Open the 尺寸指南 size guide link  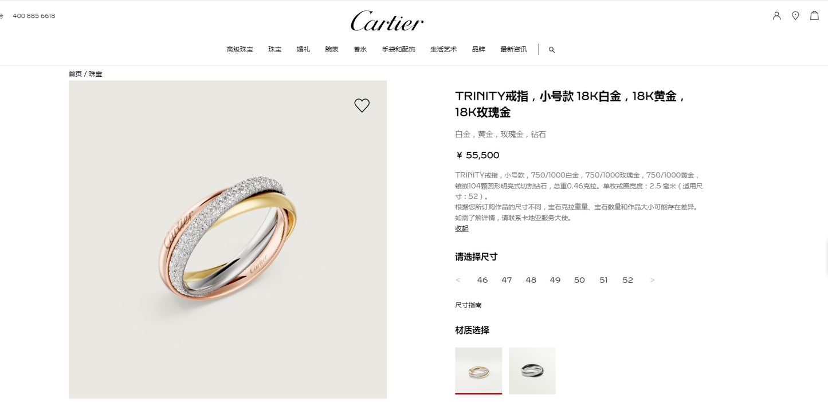pyautogui.click(x=469, y=305)
